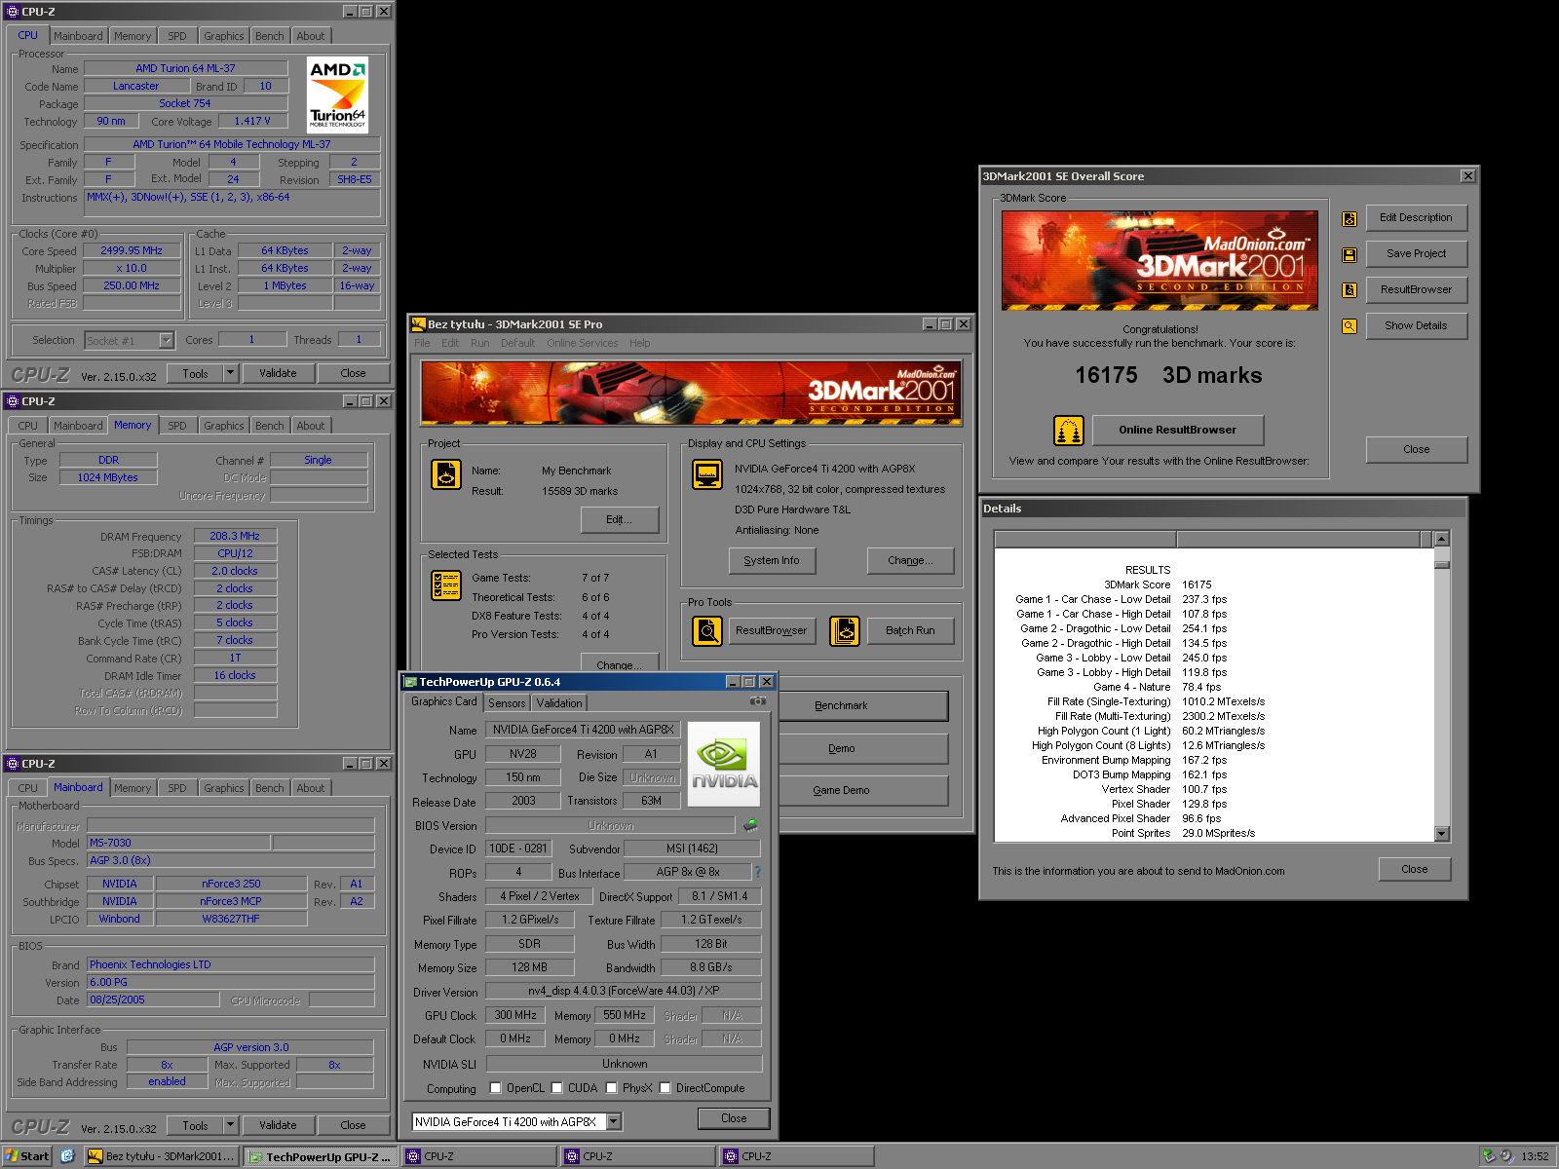Check the DirectCompute checkbox
The height and width of the screenshot is (1169, 1559).
(x=665, y=1088)
